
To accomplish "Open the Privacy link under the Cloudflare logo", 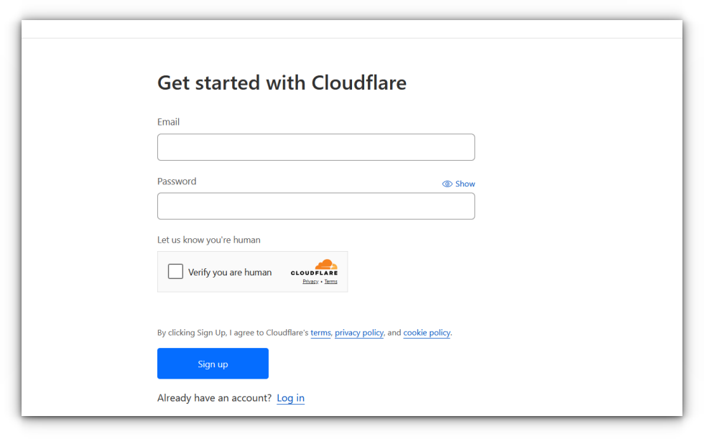I will coord(310,282).
